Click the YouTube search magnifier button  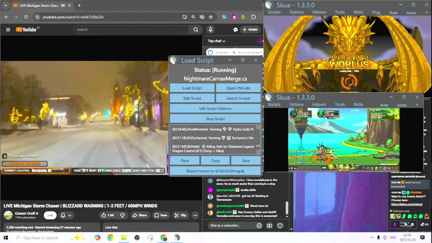(196, 30)
